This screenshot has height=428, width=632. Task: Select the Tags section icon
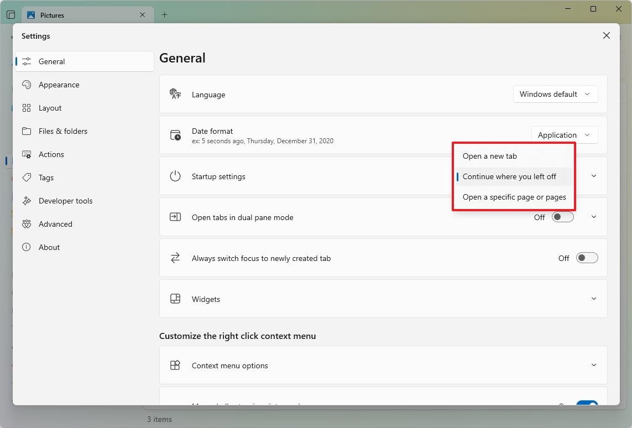(27, 178)
